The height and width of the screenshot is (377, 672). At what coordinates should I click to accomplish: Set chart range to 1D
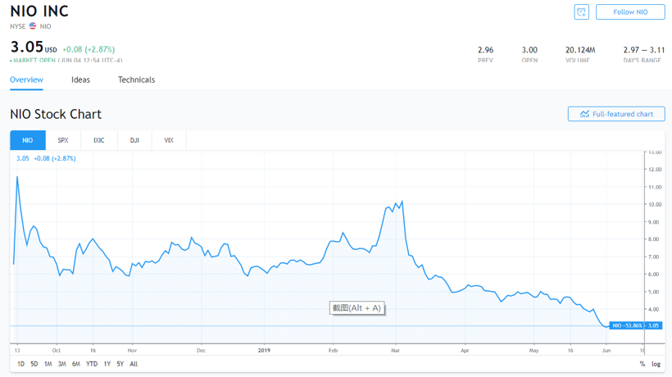click(x=20, y=364)
